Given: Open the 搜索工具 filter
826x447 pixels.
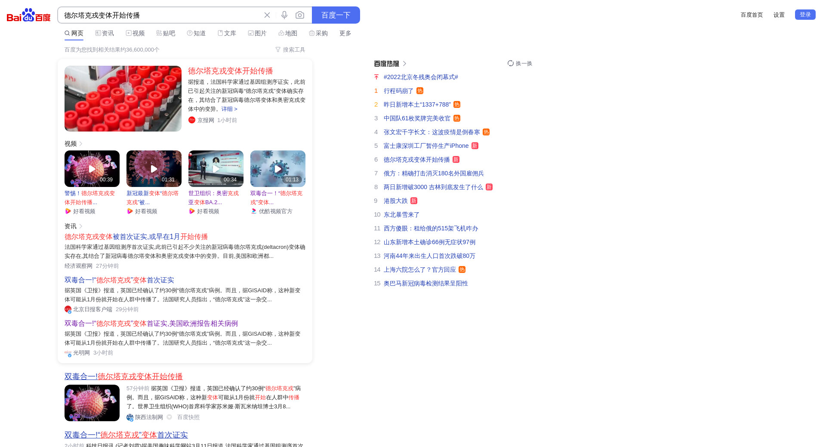Looking at the screenshot, I should [x=290, y=50].
